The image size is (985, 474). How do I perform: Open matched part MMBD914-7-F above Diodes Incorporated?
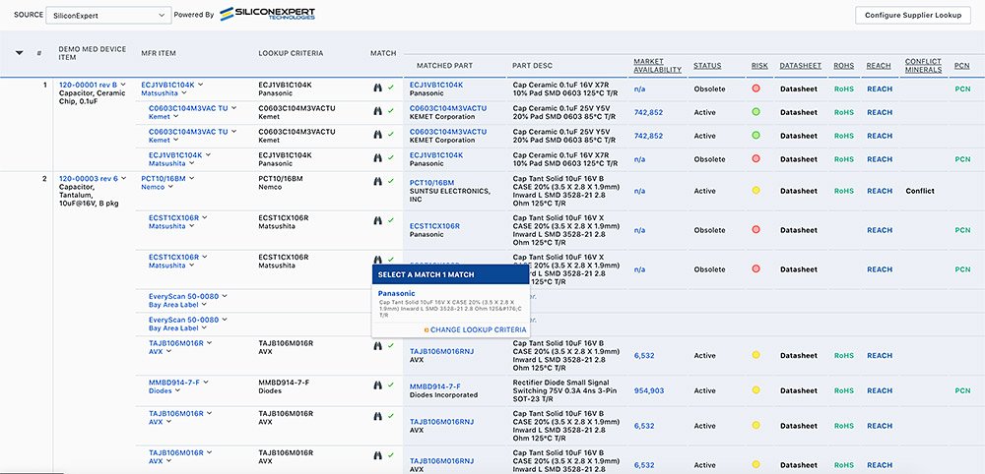pyautogui.click(x=434, y=386)
